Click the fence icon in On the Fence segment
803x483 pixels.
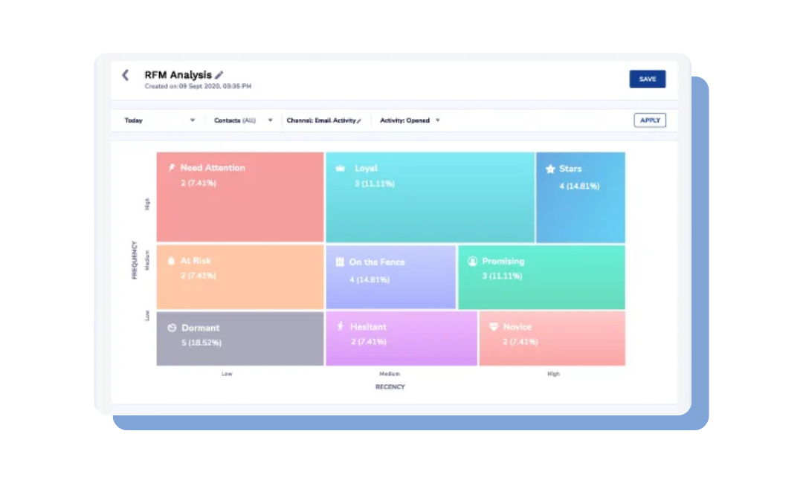[340, 262]
